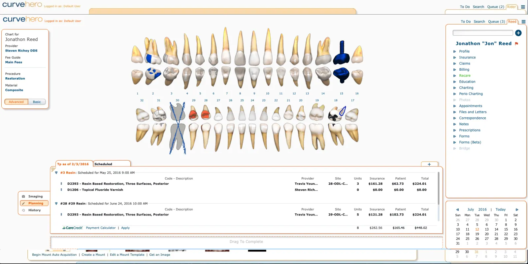Select July 12 in the calendar
The width and height of the screenshot is (528, 264).
click(x=477, y=229)
